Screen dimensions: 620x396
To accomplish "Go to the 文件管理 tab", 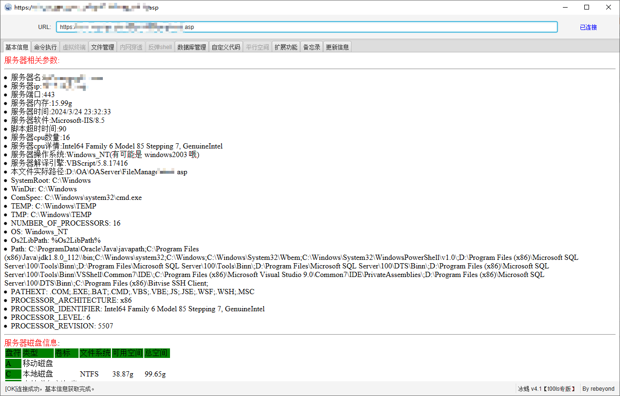I will coord(102,47).
